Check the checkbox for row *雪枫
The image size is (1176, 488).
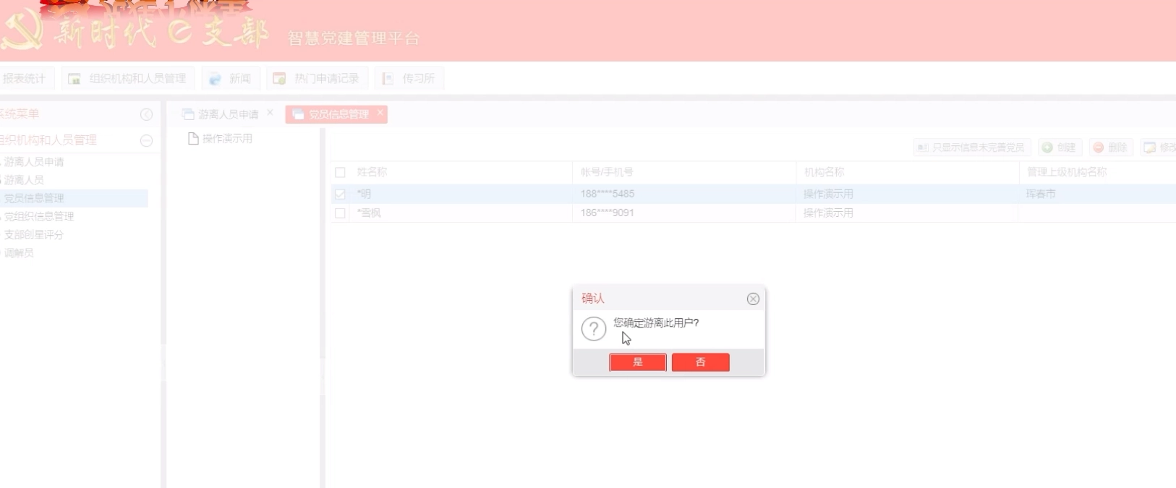(x=340, y=213)
